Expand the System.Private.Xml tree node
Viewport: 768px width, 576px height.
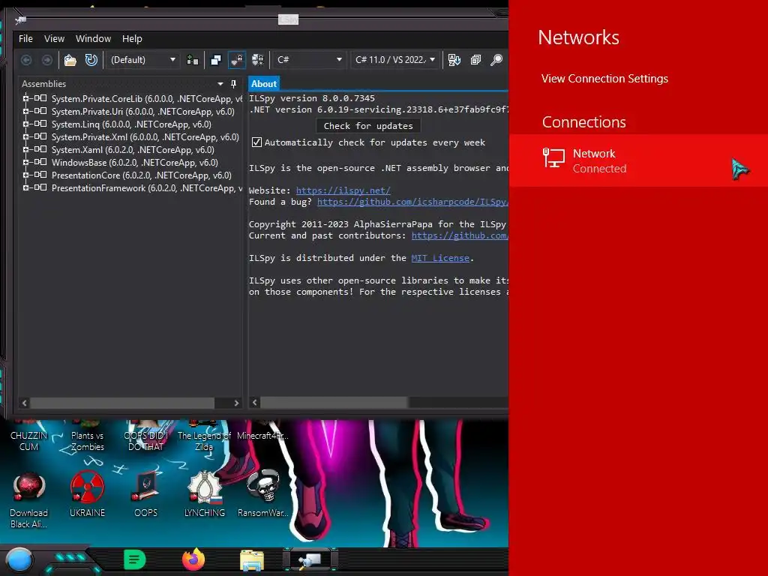click(25, 136)
